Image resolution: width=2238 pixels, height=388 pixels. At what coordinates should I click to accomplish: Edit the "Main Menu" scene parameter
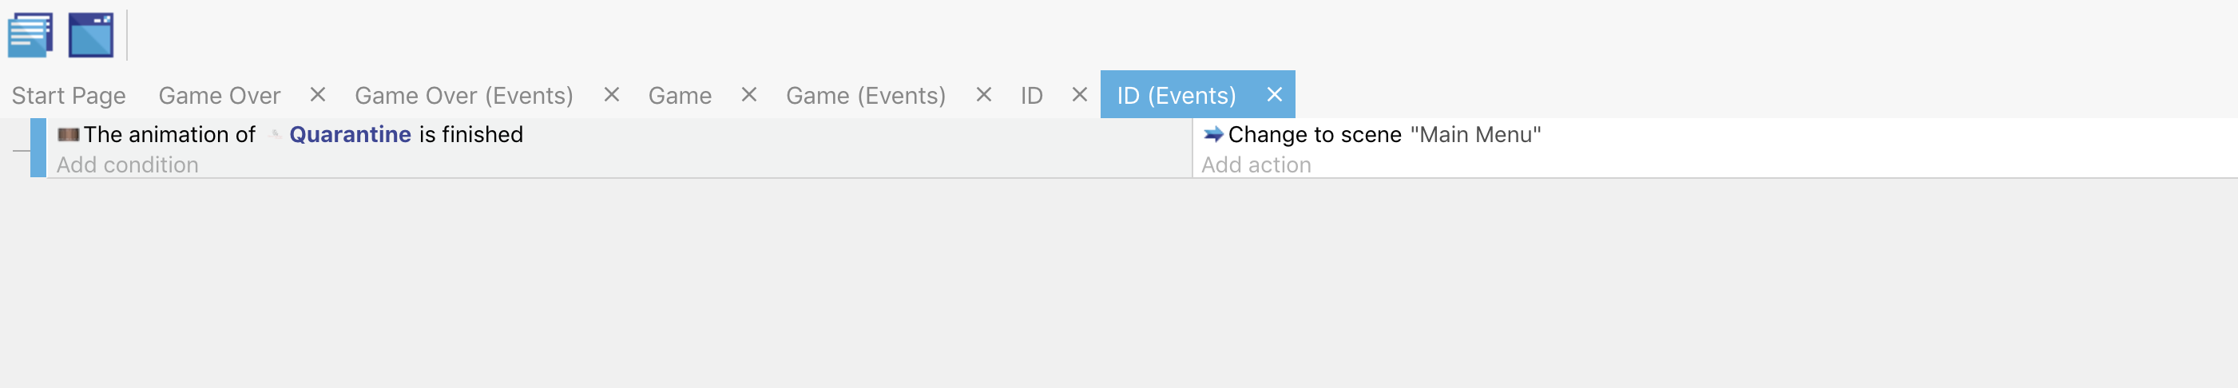pyautogui.click(x=1475, y=135)
